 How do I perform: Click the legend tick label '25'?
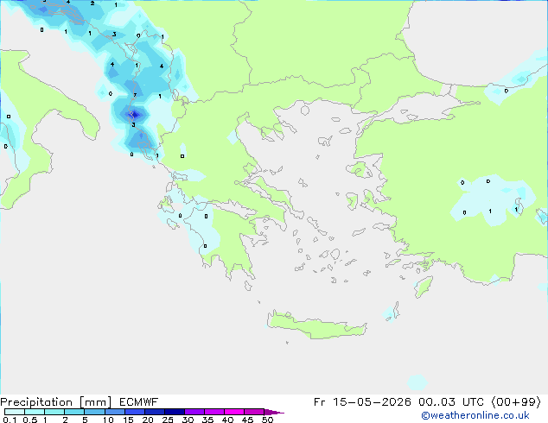click(168, 420)
